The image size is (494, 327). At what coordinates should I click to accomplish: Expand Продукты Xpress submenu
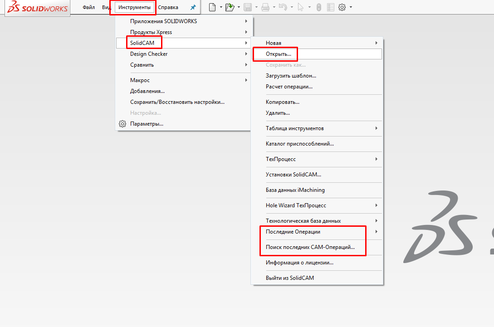(183, 32)
